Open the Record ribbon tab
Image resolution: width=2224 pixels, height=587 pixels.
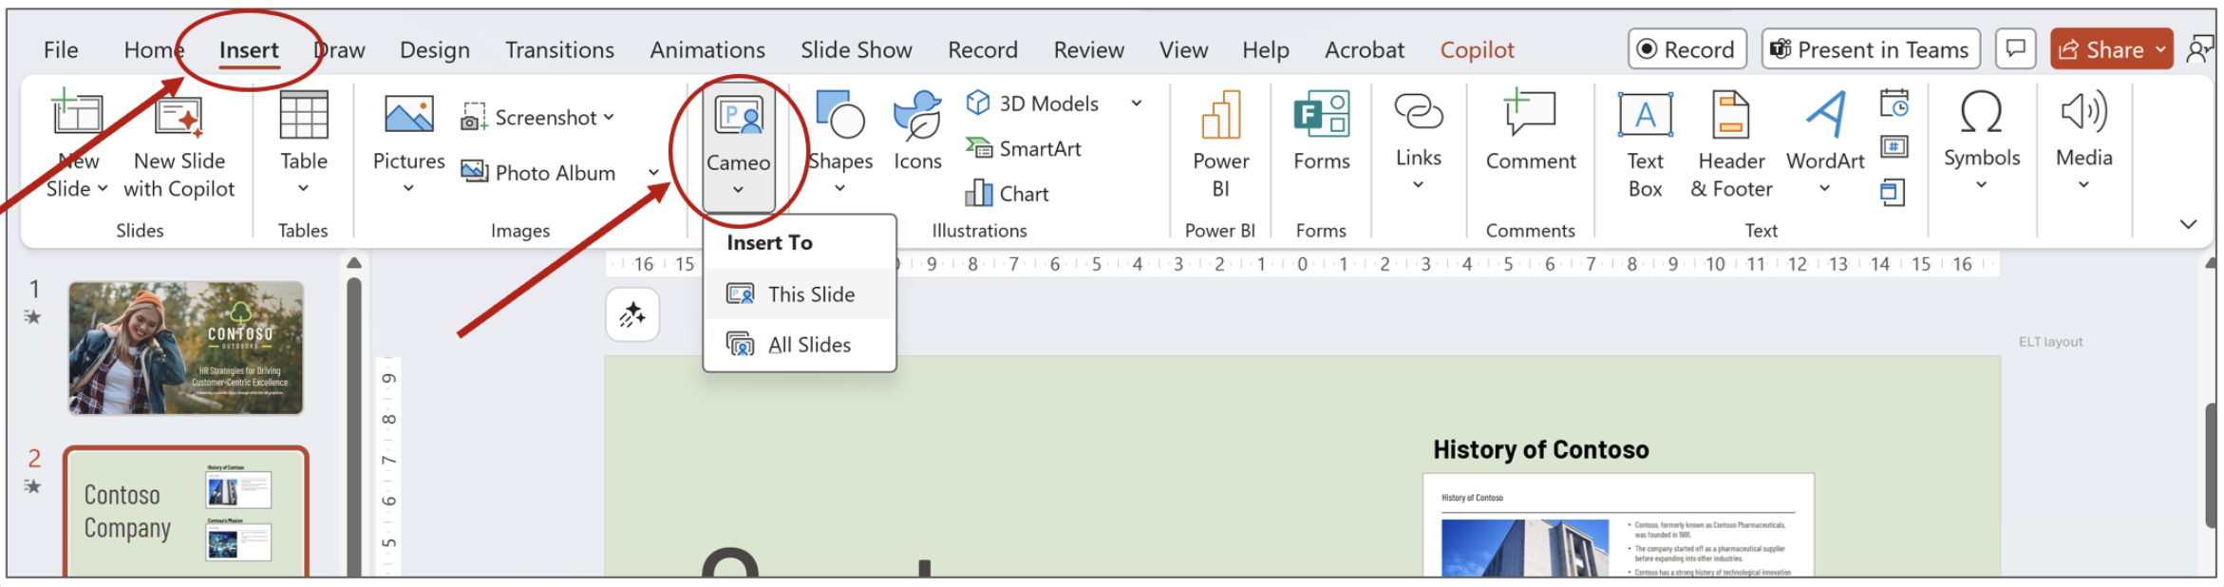coord(982,50)
